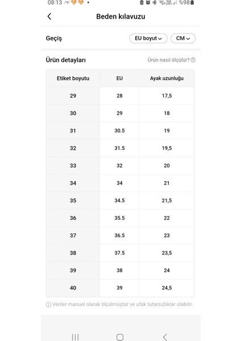241x341 pixels.
Task: Tap the 24,5 foot length cell
Action: click(x=167, y=288)
